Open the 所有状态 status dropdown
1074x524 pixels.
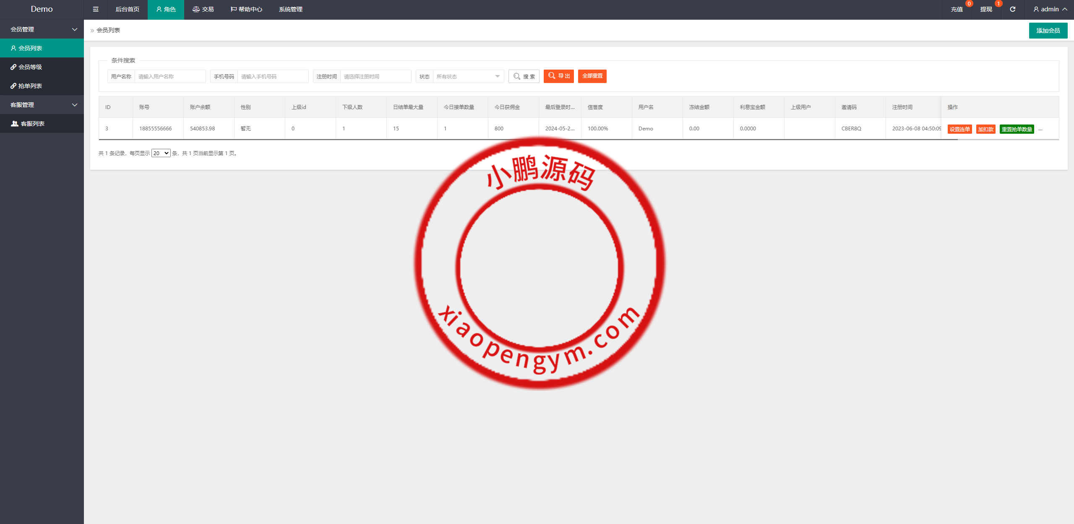(x=468, y=76)
